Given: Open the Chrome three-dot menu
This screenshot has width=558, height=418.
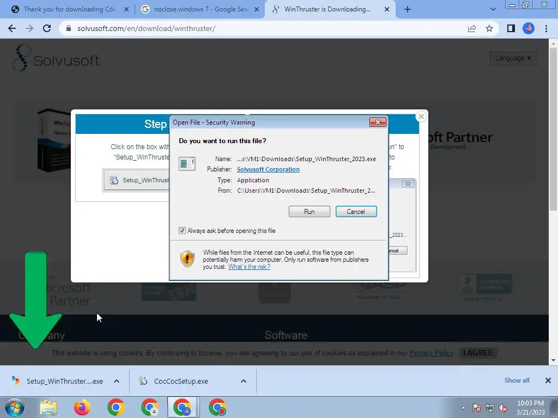Looking at the screenshot, I should click(546, 28).
